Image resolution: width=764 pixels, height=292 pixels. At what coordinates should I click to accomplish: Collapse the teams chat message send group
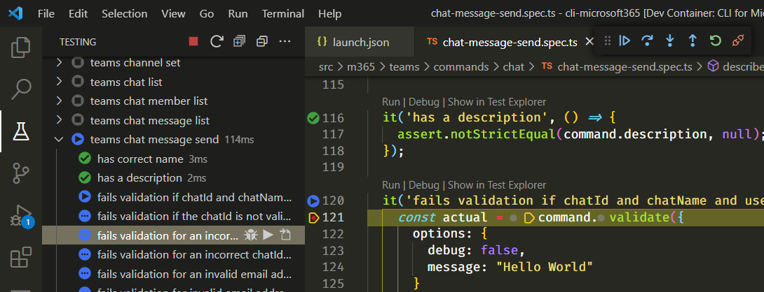(60, 140)
